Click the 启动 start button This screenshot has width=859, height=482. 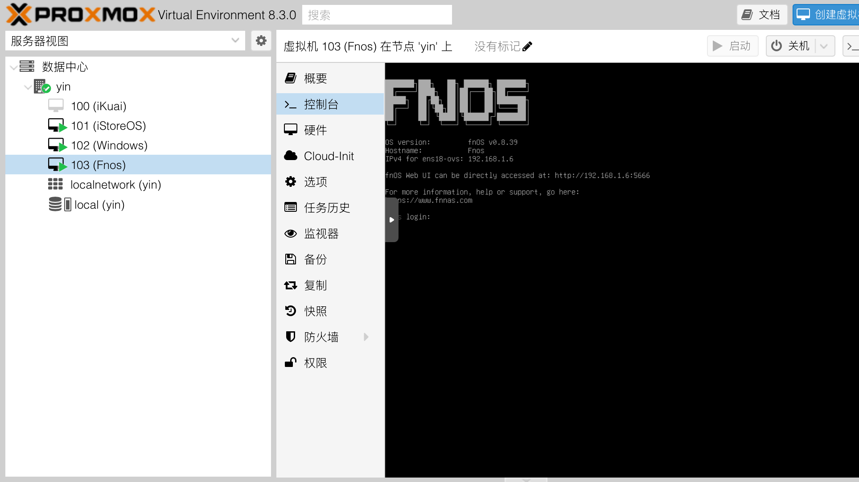pos(732,46)
